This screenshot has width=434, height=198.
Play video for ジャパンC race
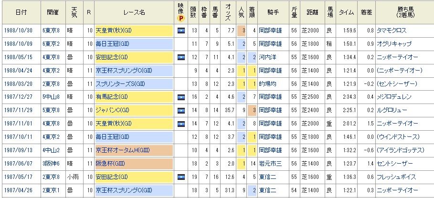point(181,110)
